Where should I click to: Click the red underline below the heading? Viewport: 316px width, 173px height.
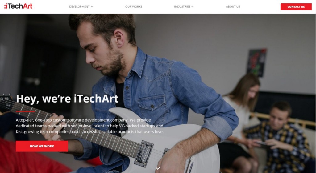point(25,111)
